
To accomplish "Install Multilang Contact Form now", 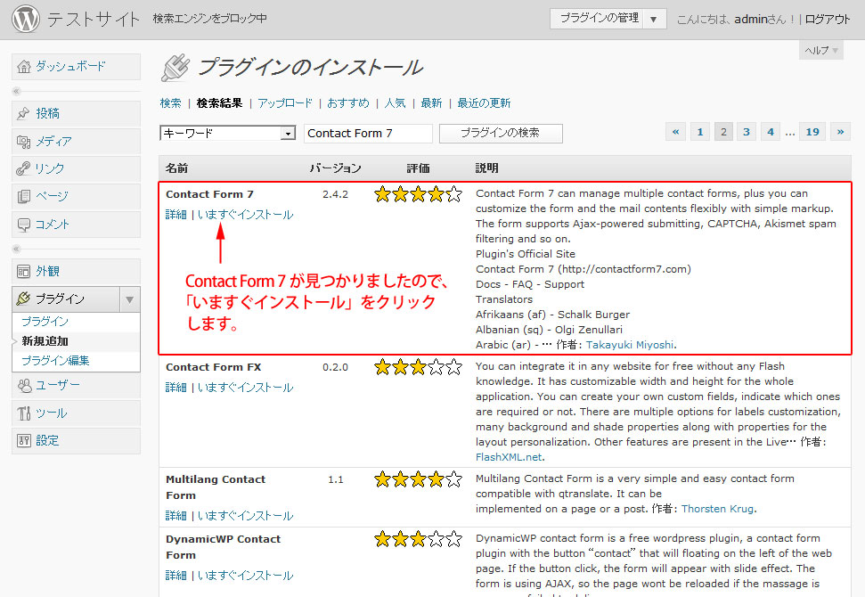I will coord(246,516).
